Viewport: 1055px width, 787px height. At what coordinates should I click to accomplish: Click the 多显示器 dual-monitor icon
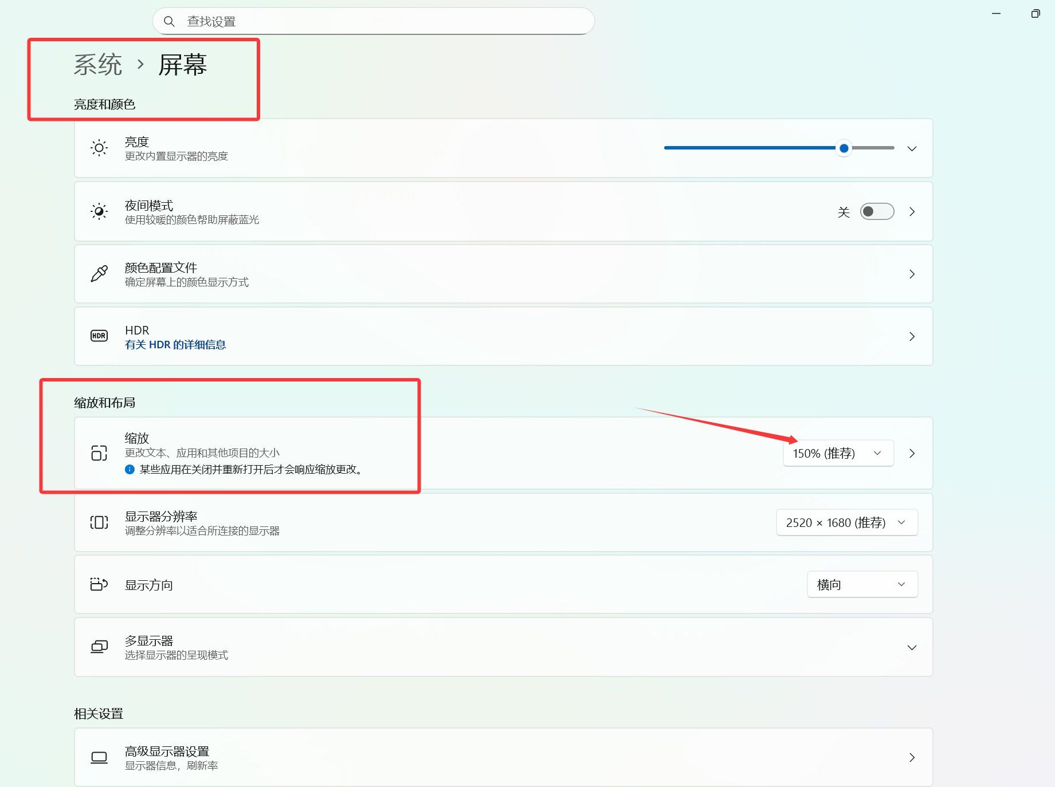coord(99,647)
